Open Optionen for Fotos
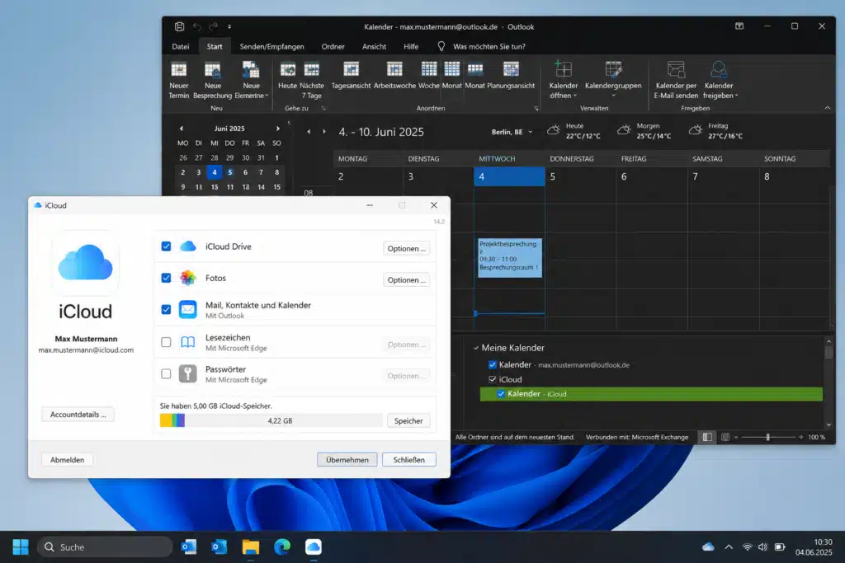845x563 pixels. [406, 280]
